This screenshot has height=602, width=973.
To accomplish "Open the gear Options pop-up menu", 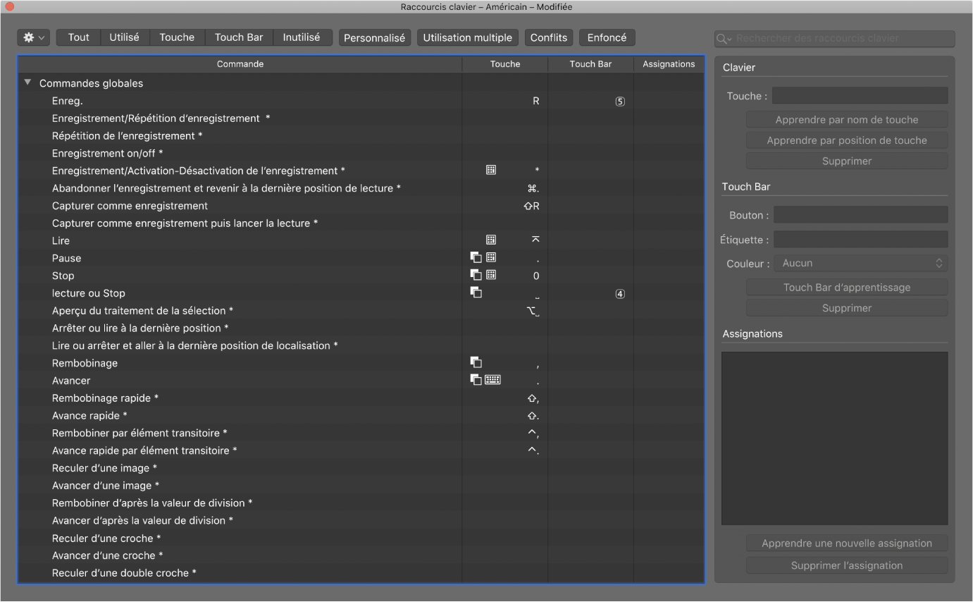I will pos(34,37).
